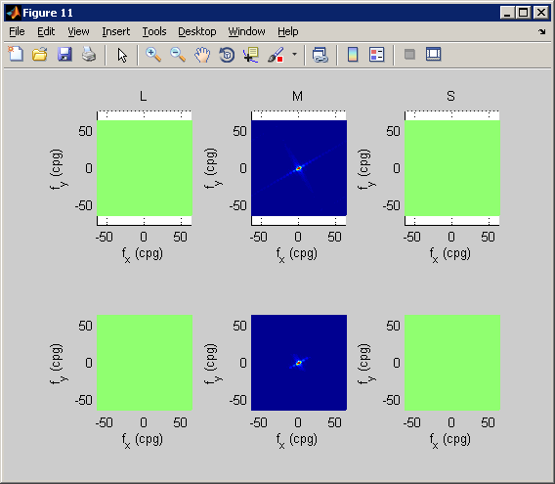Save the figure with the floppy disk icon
Image resolution: width=555 pixels, height=484 pixels.
(64, 55)
